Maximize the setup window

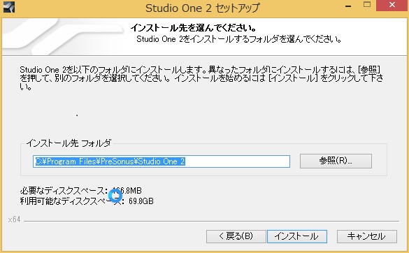[367, 4]
